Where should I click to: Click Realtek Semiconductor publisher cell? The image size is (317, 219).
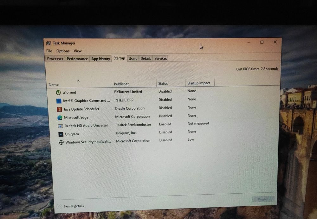pos(133,125)
